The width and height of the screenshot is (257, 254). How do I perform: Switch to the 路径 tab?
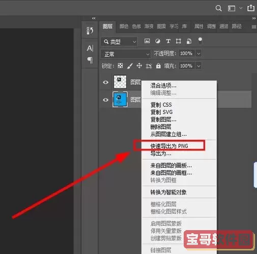tap(237, 26)
